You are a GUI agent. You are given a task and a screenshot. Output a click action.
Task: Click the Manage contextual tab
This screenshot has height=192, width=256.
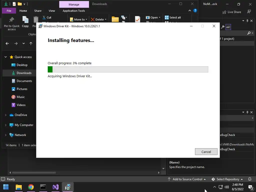(x=74, y=4)
